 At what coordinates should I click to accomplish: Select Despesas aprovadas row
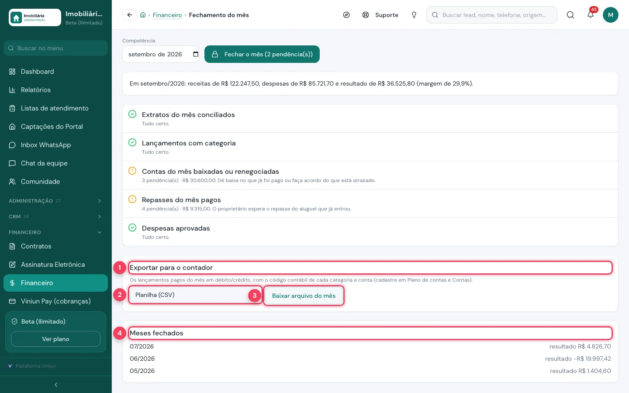coord(370,232)
